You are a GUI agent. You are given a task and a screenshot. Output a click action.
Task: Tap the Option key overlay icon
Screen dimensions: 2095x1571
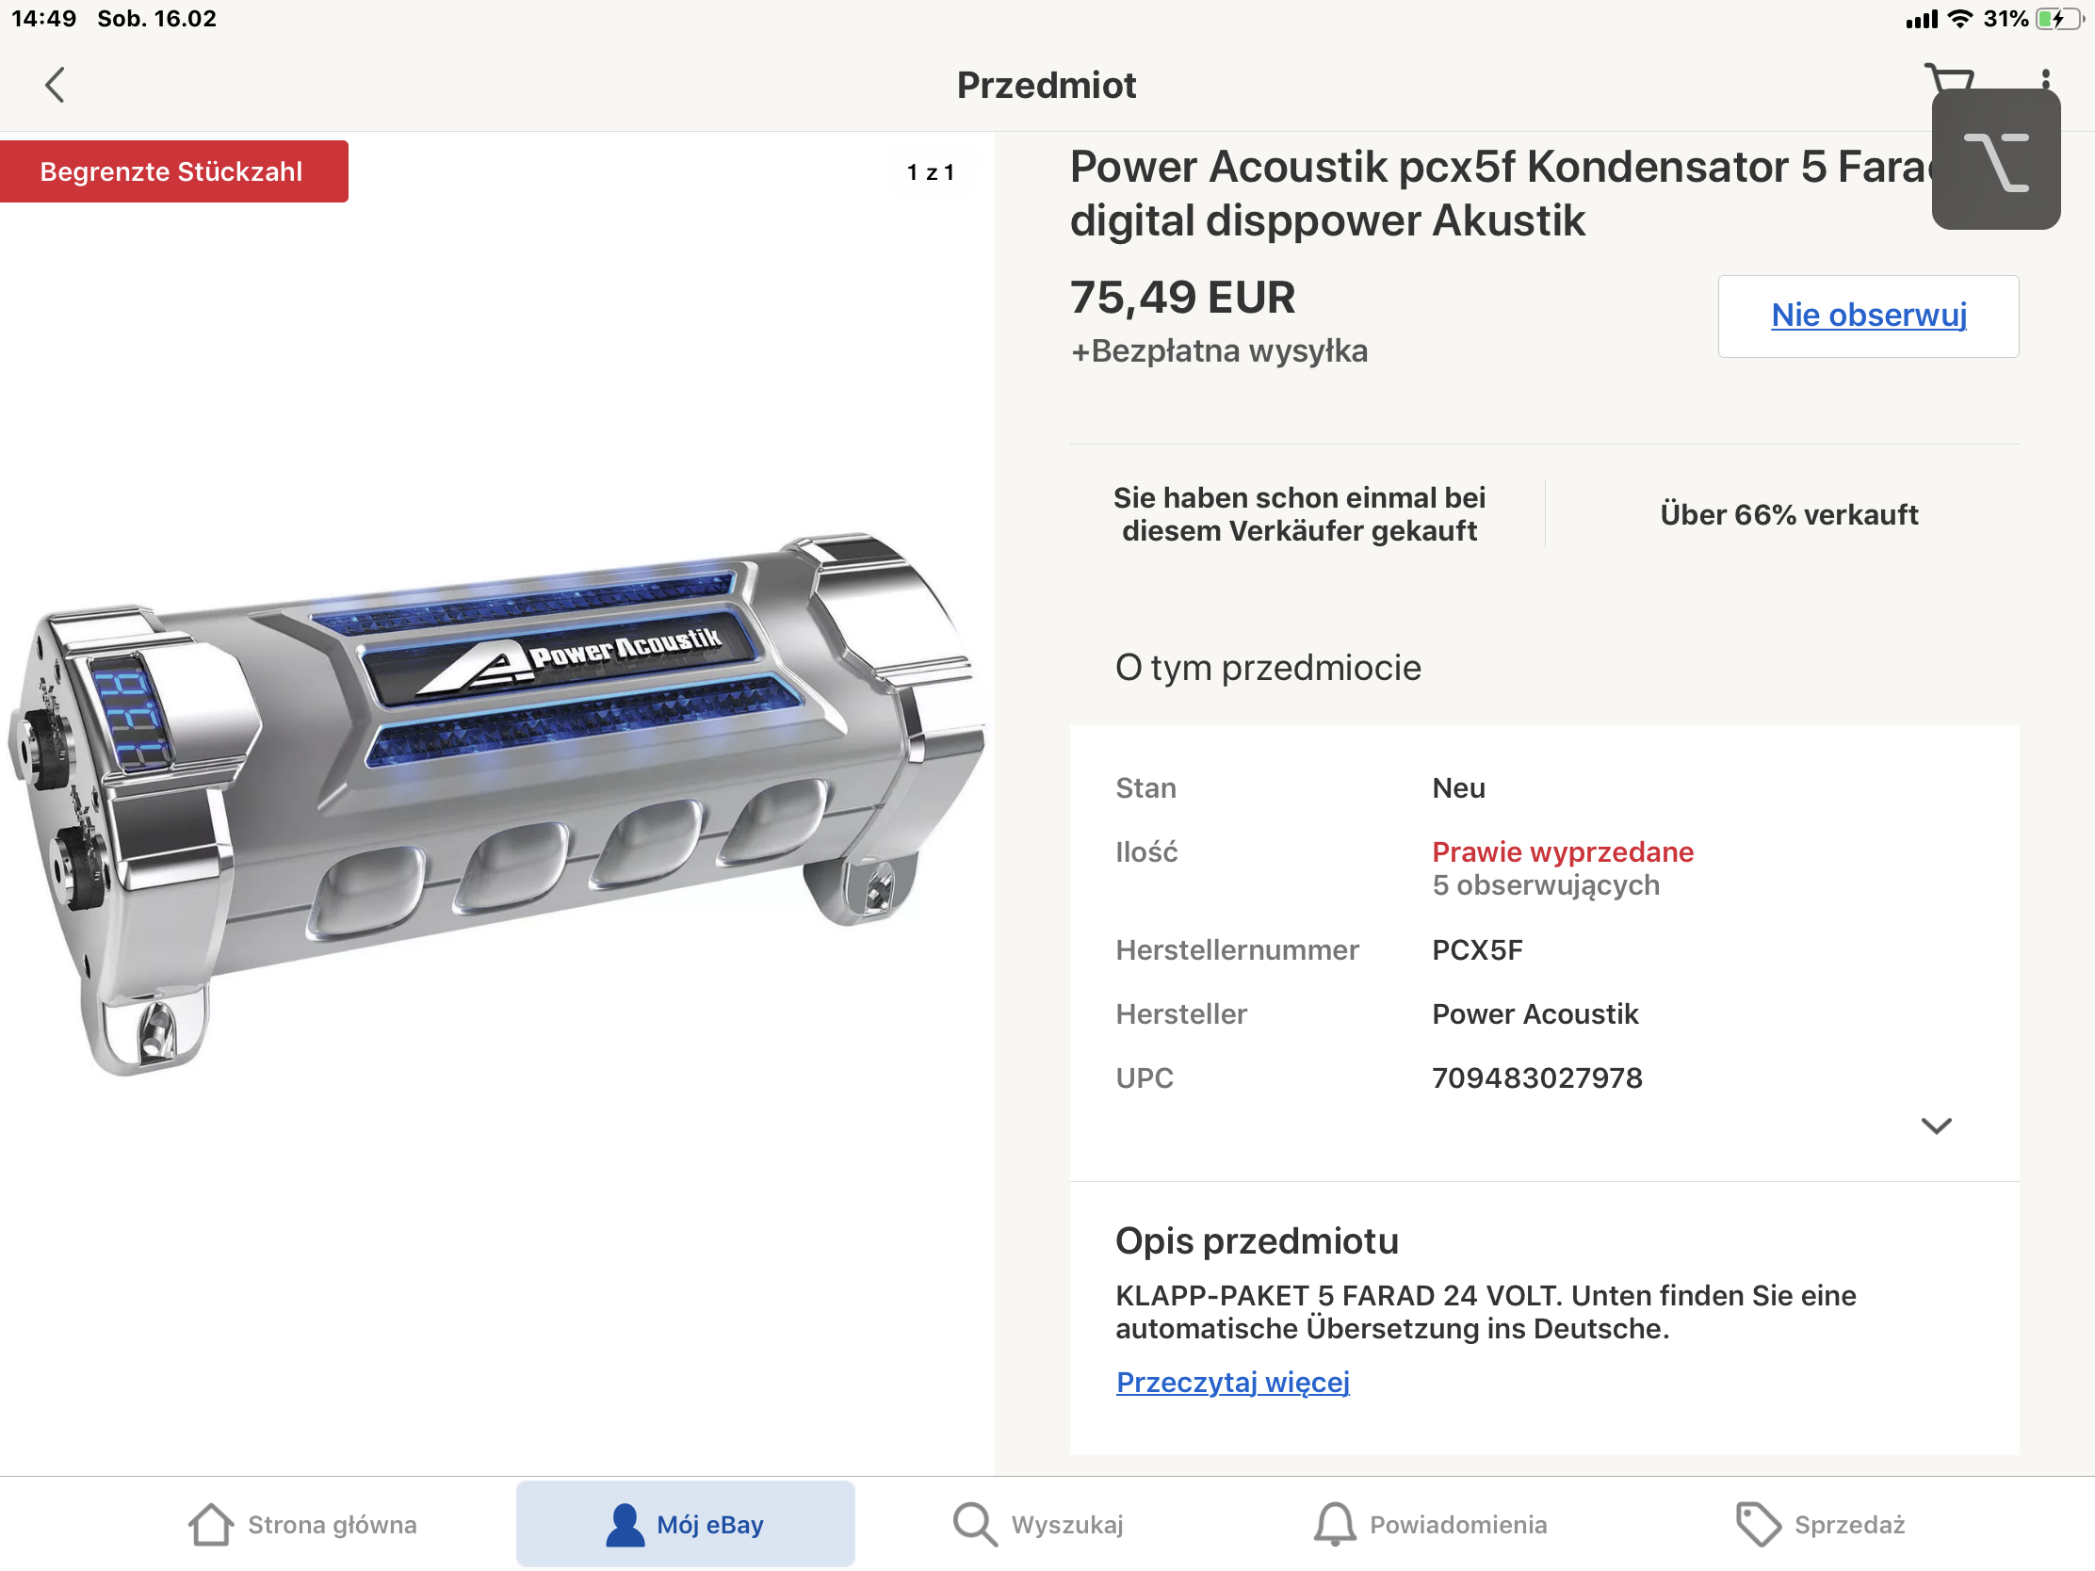click(1994, 161)
